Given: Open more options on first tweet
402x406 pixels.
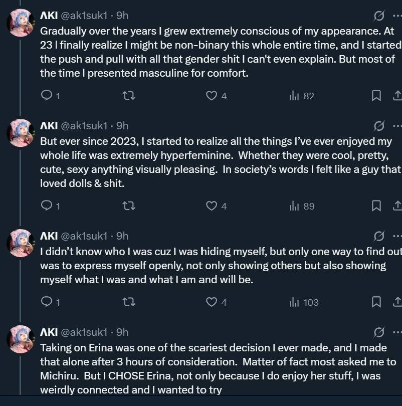Looking at the screenshot, I should tap(397, 16).
